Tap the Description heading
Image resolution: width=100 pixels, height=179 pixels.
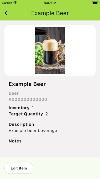[21, 124]
